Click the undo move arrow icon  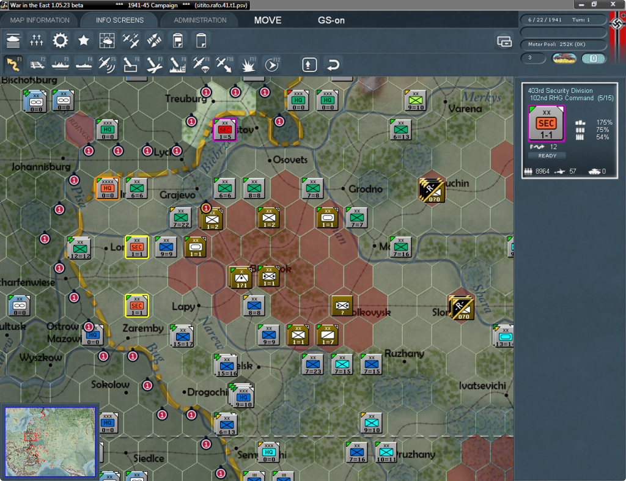tap(333, 65)
